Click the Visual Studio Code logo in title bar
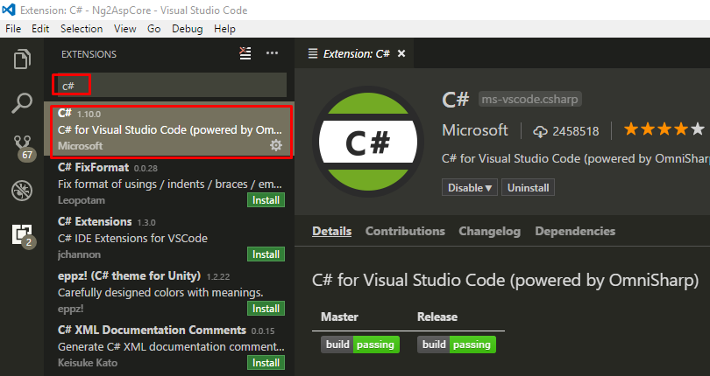The image size is (710, 376). (x=9, y=10)
